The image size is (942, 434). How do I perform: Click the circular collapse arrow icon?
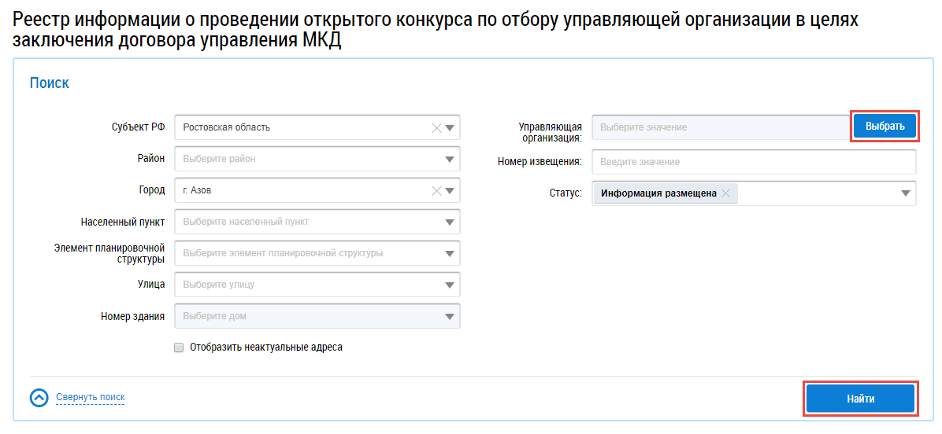pyautogui.click(x=39, y=398)
